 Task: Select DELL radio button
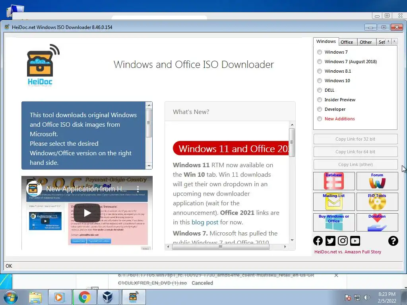coord(320,90)
